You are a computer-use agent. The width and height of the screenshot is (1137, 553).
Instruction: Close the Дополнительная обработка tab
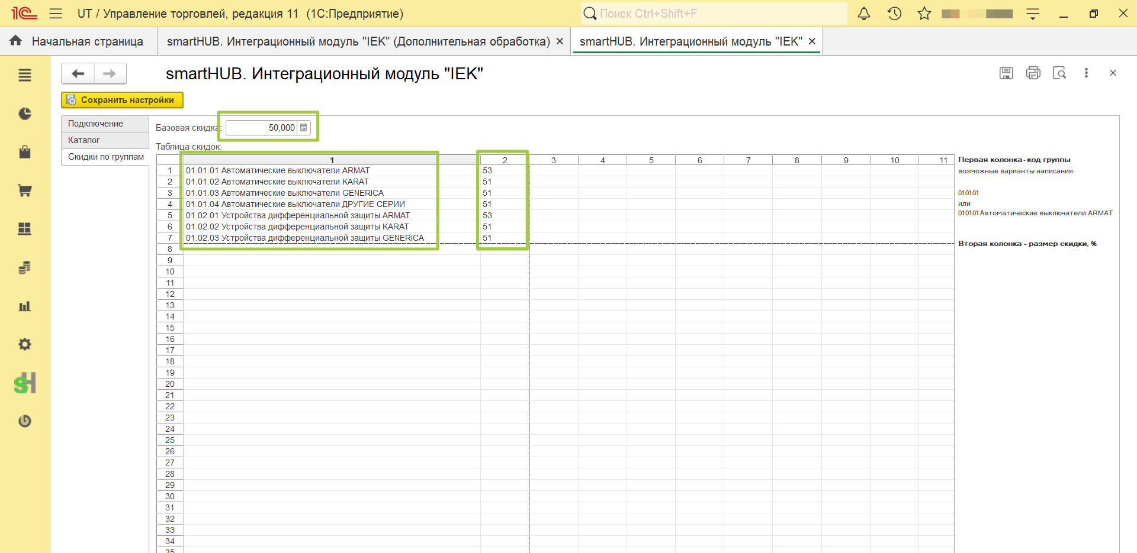point(560,41)
